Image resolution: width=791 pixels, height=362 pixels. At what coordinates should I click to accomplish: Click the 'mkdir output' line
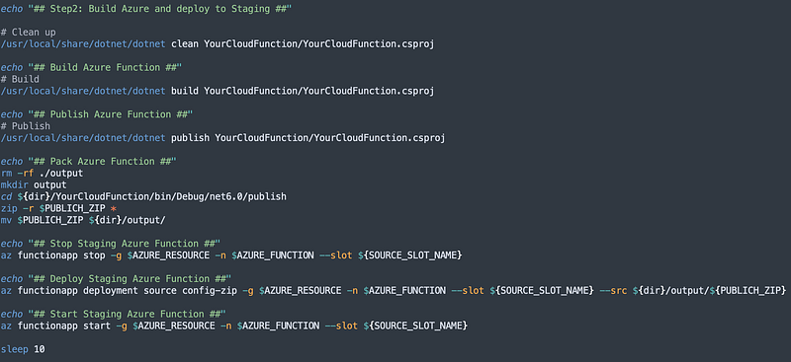(x=34, y=184)
